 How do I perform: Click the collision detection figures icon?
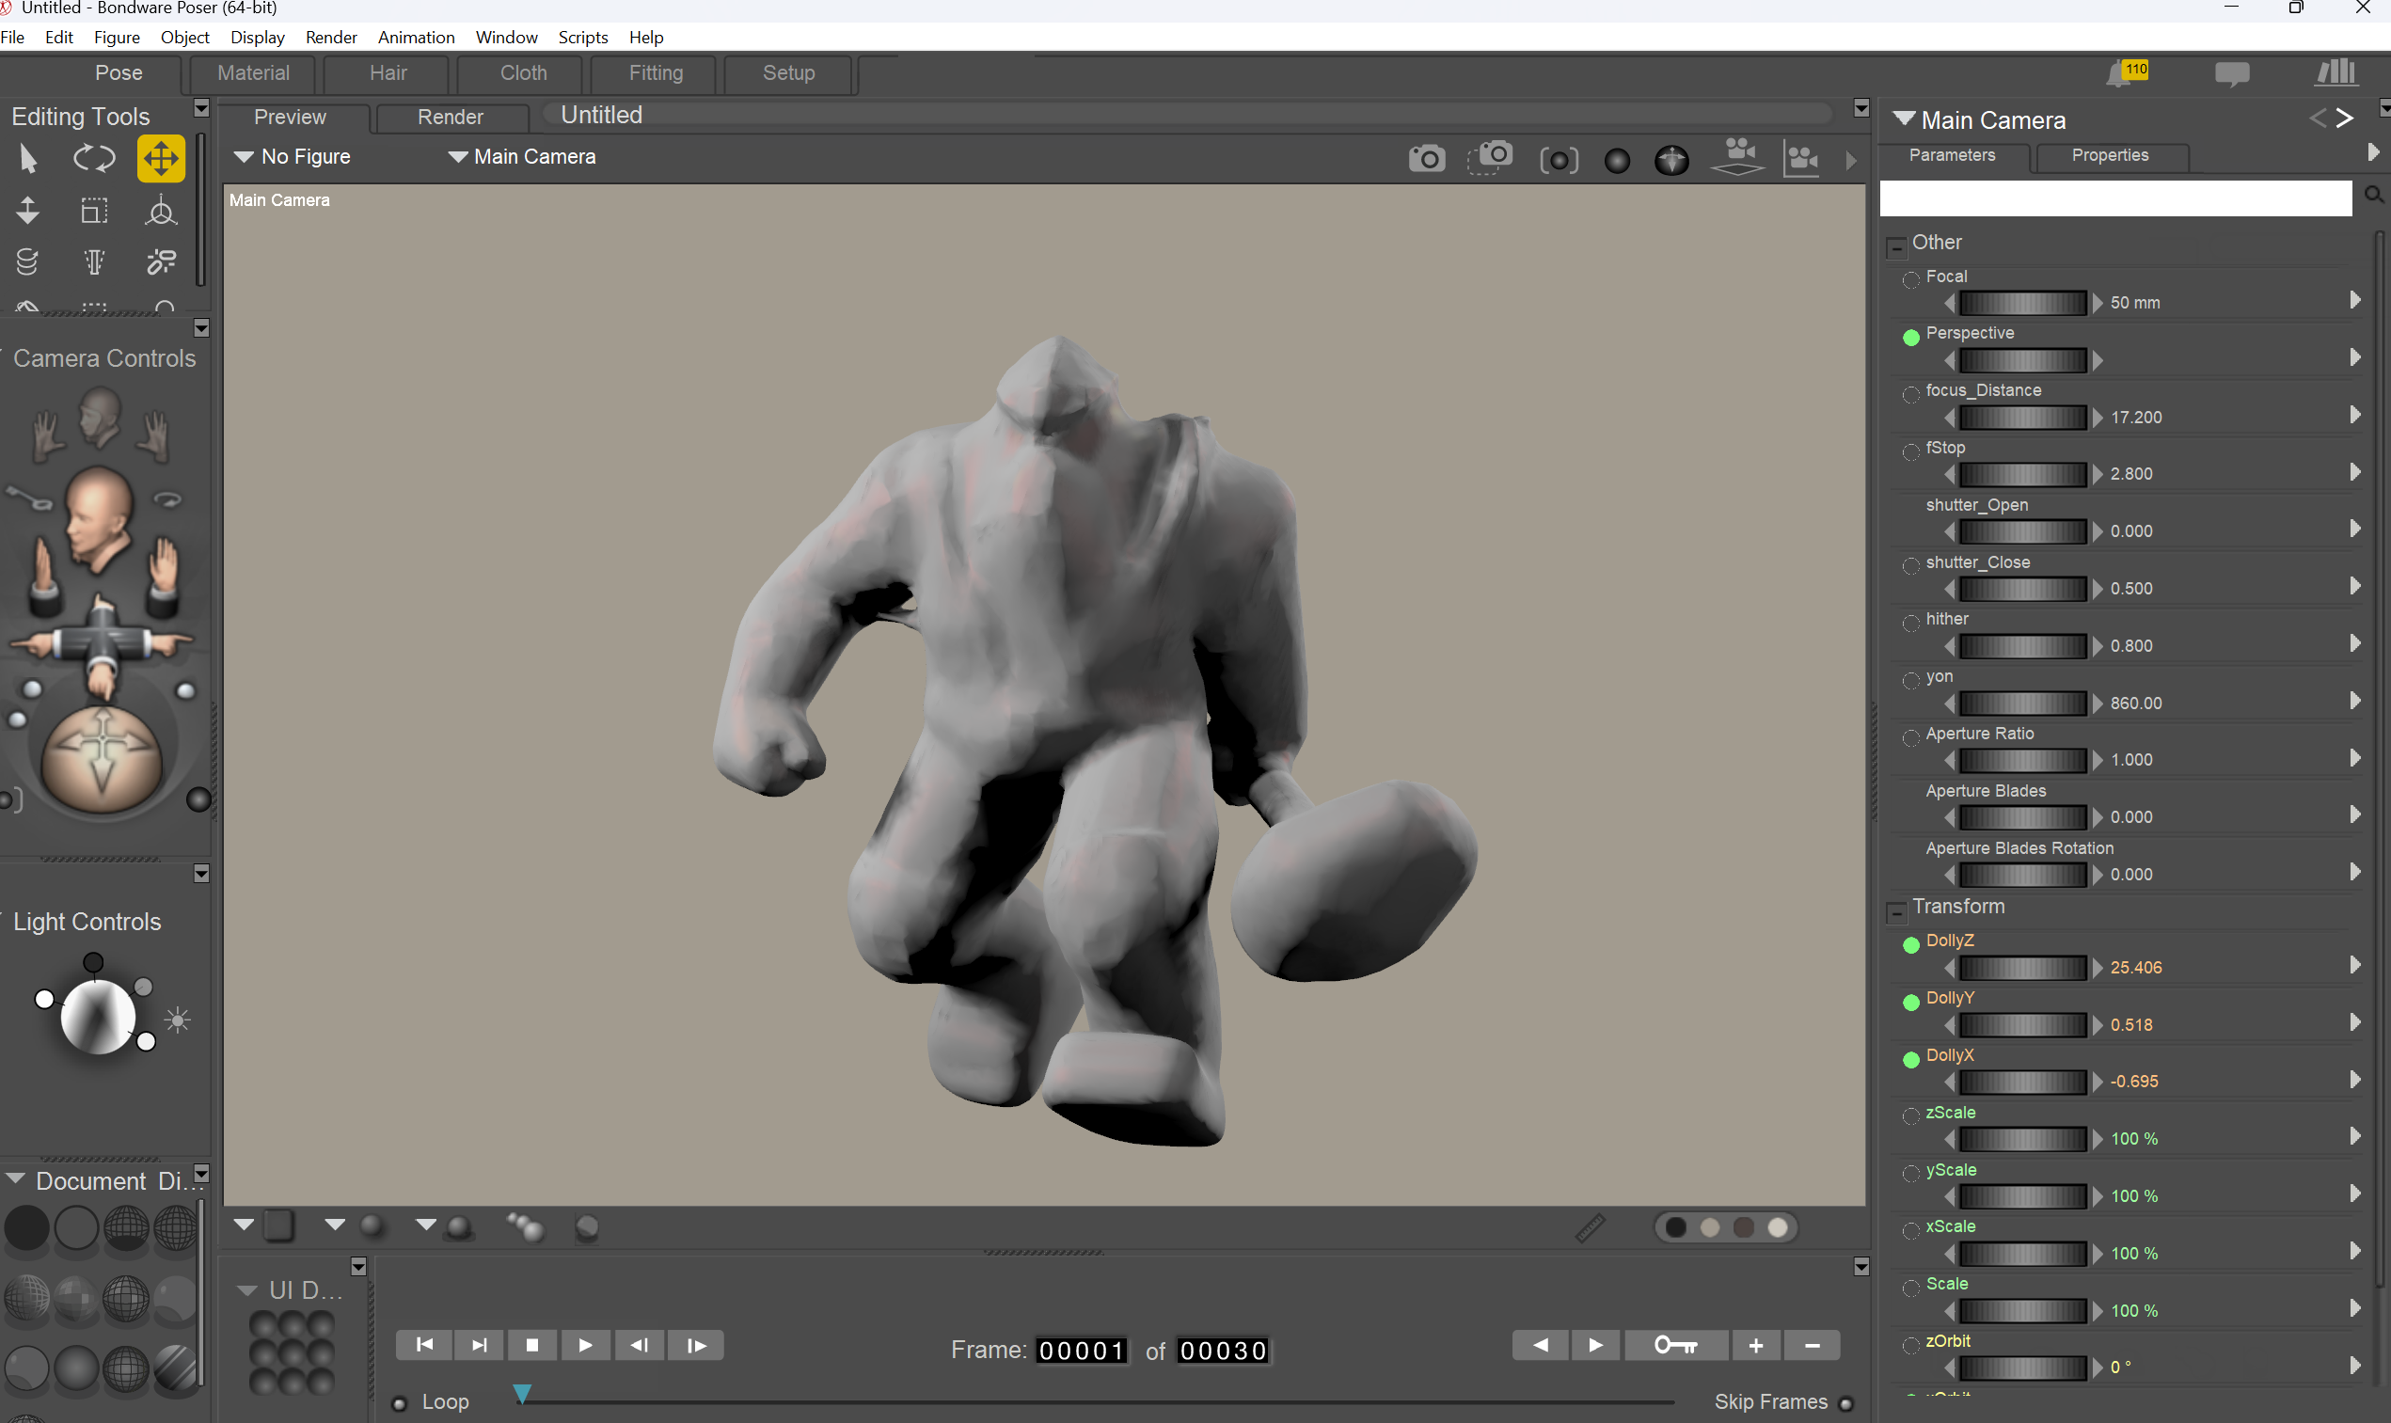pos(1802,157)
